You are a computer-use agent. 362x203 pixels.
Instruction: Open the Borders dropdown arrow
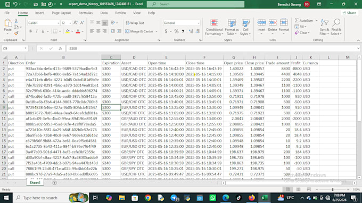pyautogui.click(x=60, y=31)
